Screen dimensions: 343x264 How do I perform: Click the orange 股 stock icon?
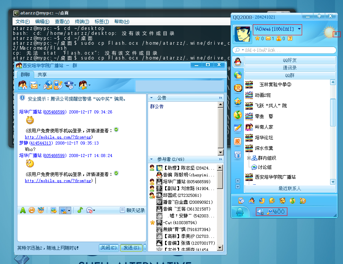coord(238,141)
